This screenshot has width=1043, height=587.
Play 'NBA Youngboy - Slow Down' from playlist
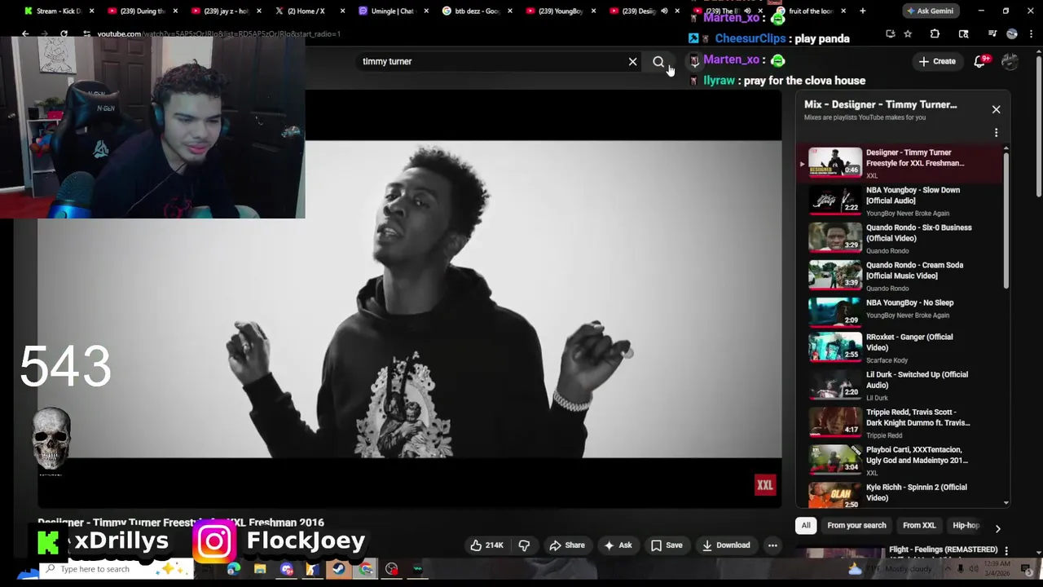point(903,201)
